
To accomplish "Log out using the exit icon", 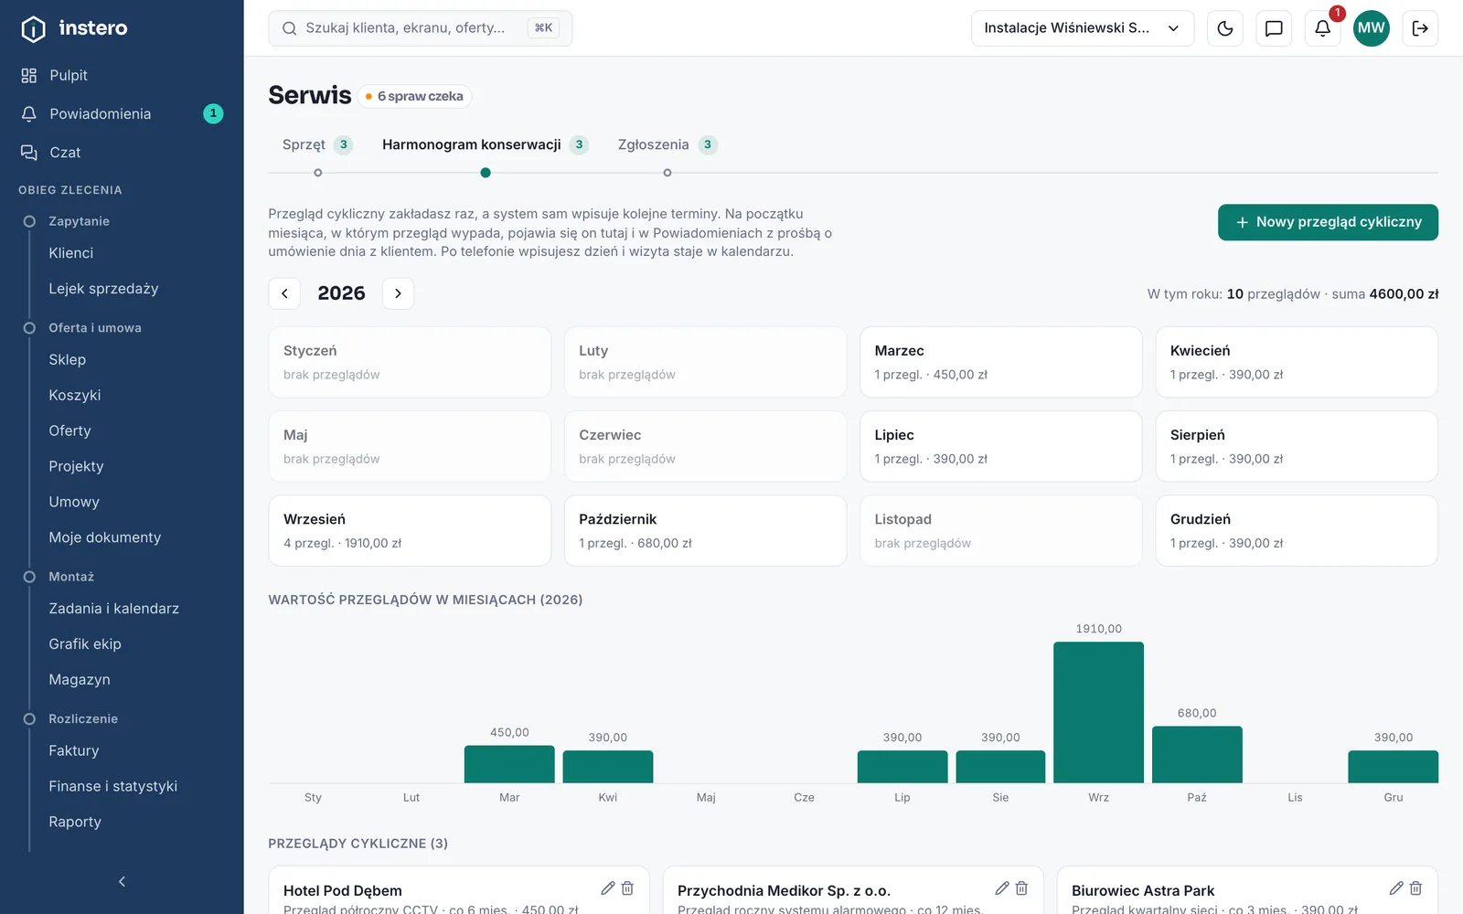I will click(1420, 28).
